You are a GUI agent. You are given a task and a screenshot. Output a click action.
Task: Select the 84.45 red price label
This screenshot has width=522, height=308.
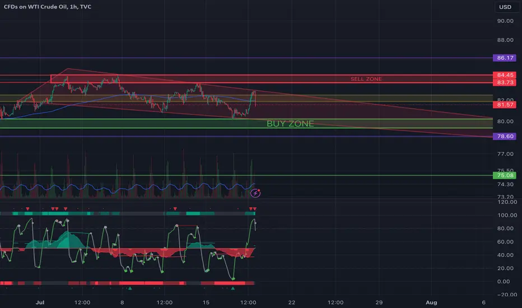click(505, 75)
